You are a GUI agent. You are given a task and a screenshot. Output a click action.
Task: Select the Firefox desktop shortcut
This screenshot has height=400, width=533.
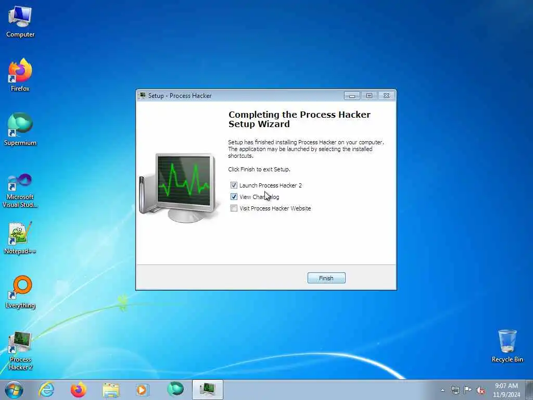coord(20,75)
